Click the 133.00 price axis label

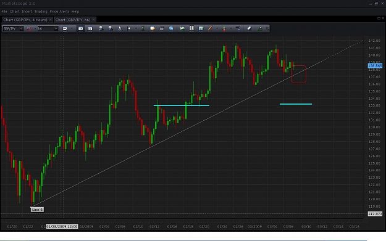(374, 105)
